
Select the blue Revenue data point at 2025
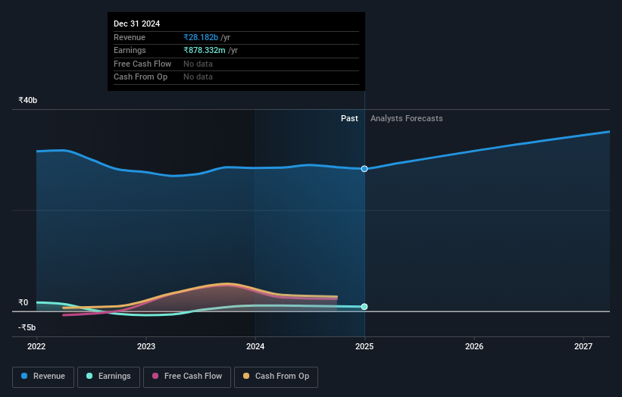pos(364,169)
